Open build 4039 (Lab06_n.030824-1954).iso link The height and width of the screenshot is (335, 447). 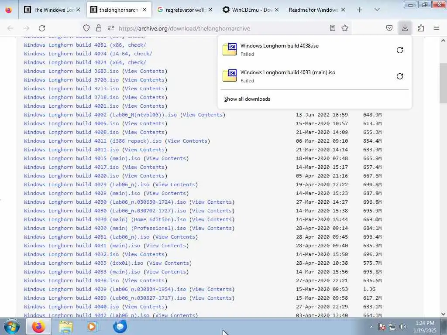[x=105, y=289]
